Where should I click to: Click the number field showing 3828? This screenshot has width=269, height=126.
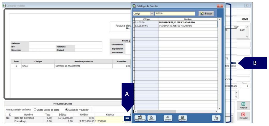click(238, 19)
